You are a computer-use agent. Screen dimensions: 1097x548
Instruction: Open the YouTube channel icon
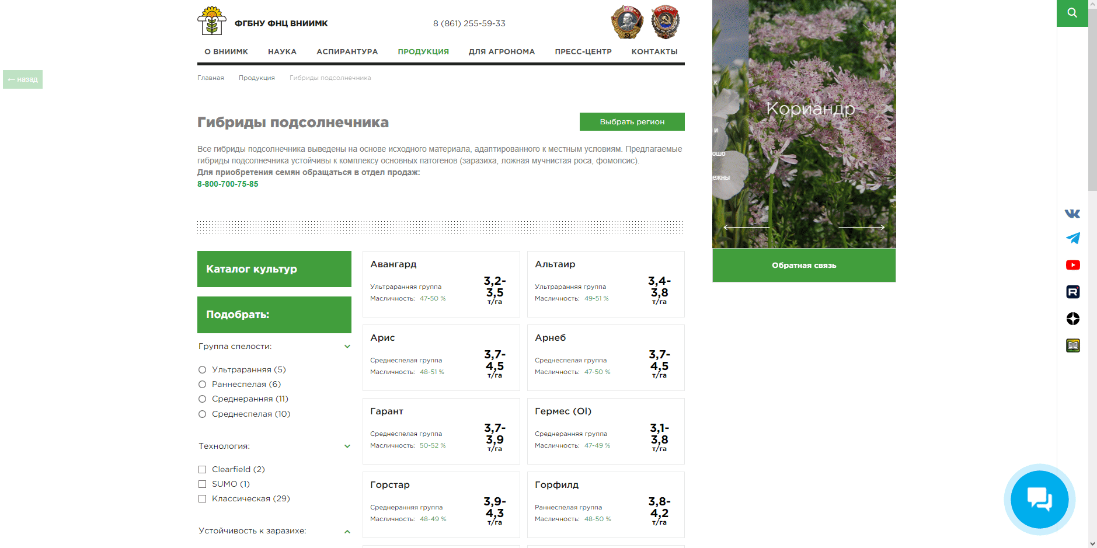tap(1072, 265)
